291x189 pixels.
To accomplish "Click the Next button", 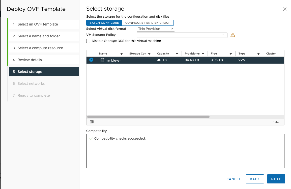I will click(276, 179).
